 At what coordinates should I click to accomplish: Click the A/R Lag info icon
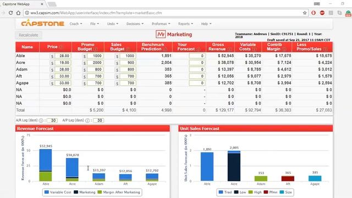pos(41,120)
